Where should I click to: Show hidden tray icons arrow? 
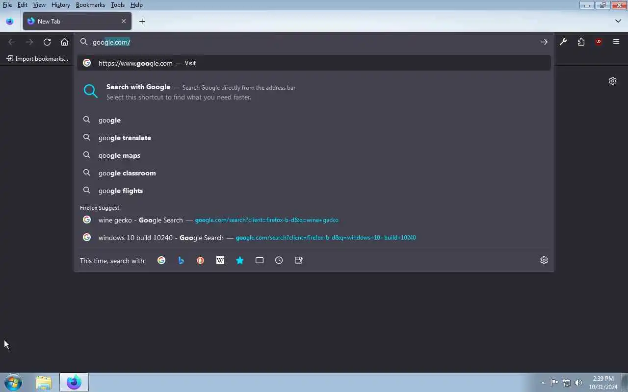click(543, 383)
